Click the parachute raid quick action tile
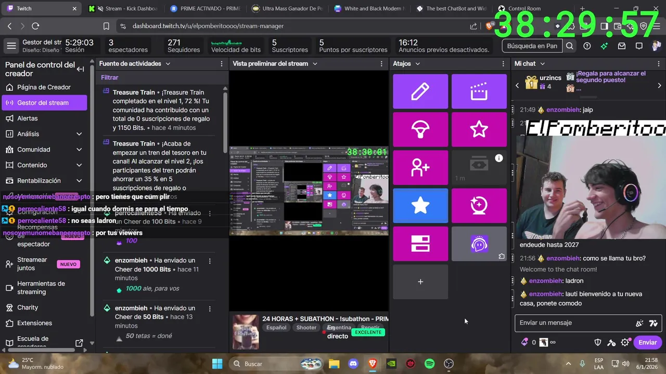Screen dimensions: 666x374 [x=420, y=129]
